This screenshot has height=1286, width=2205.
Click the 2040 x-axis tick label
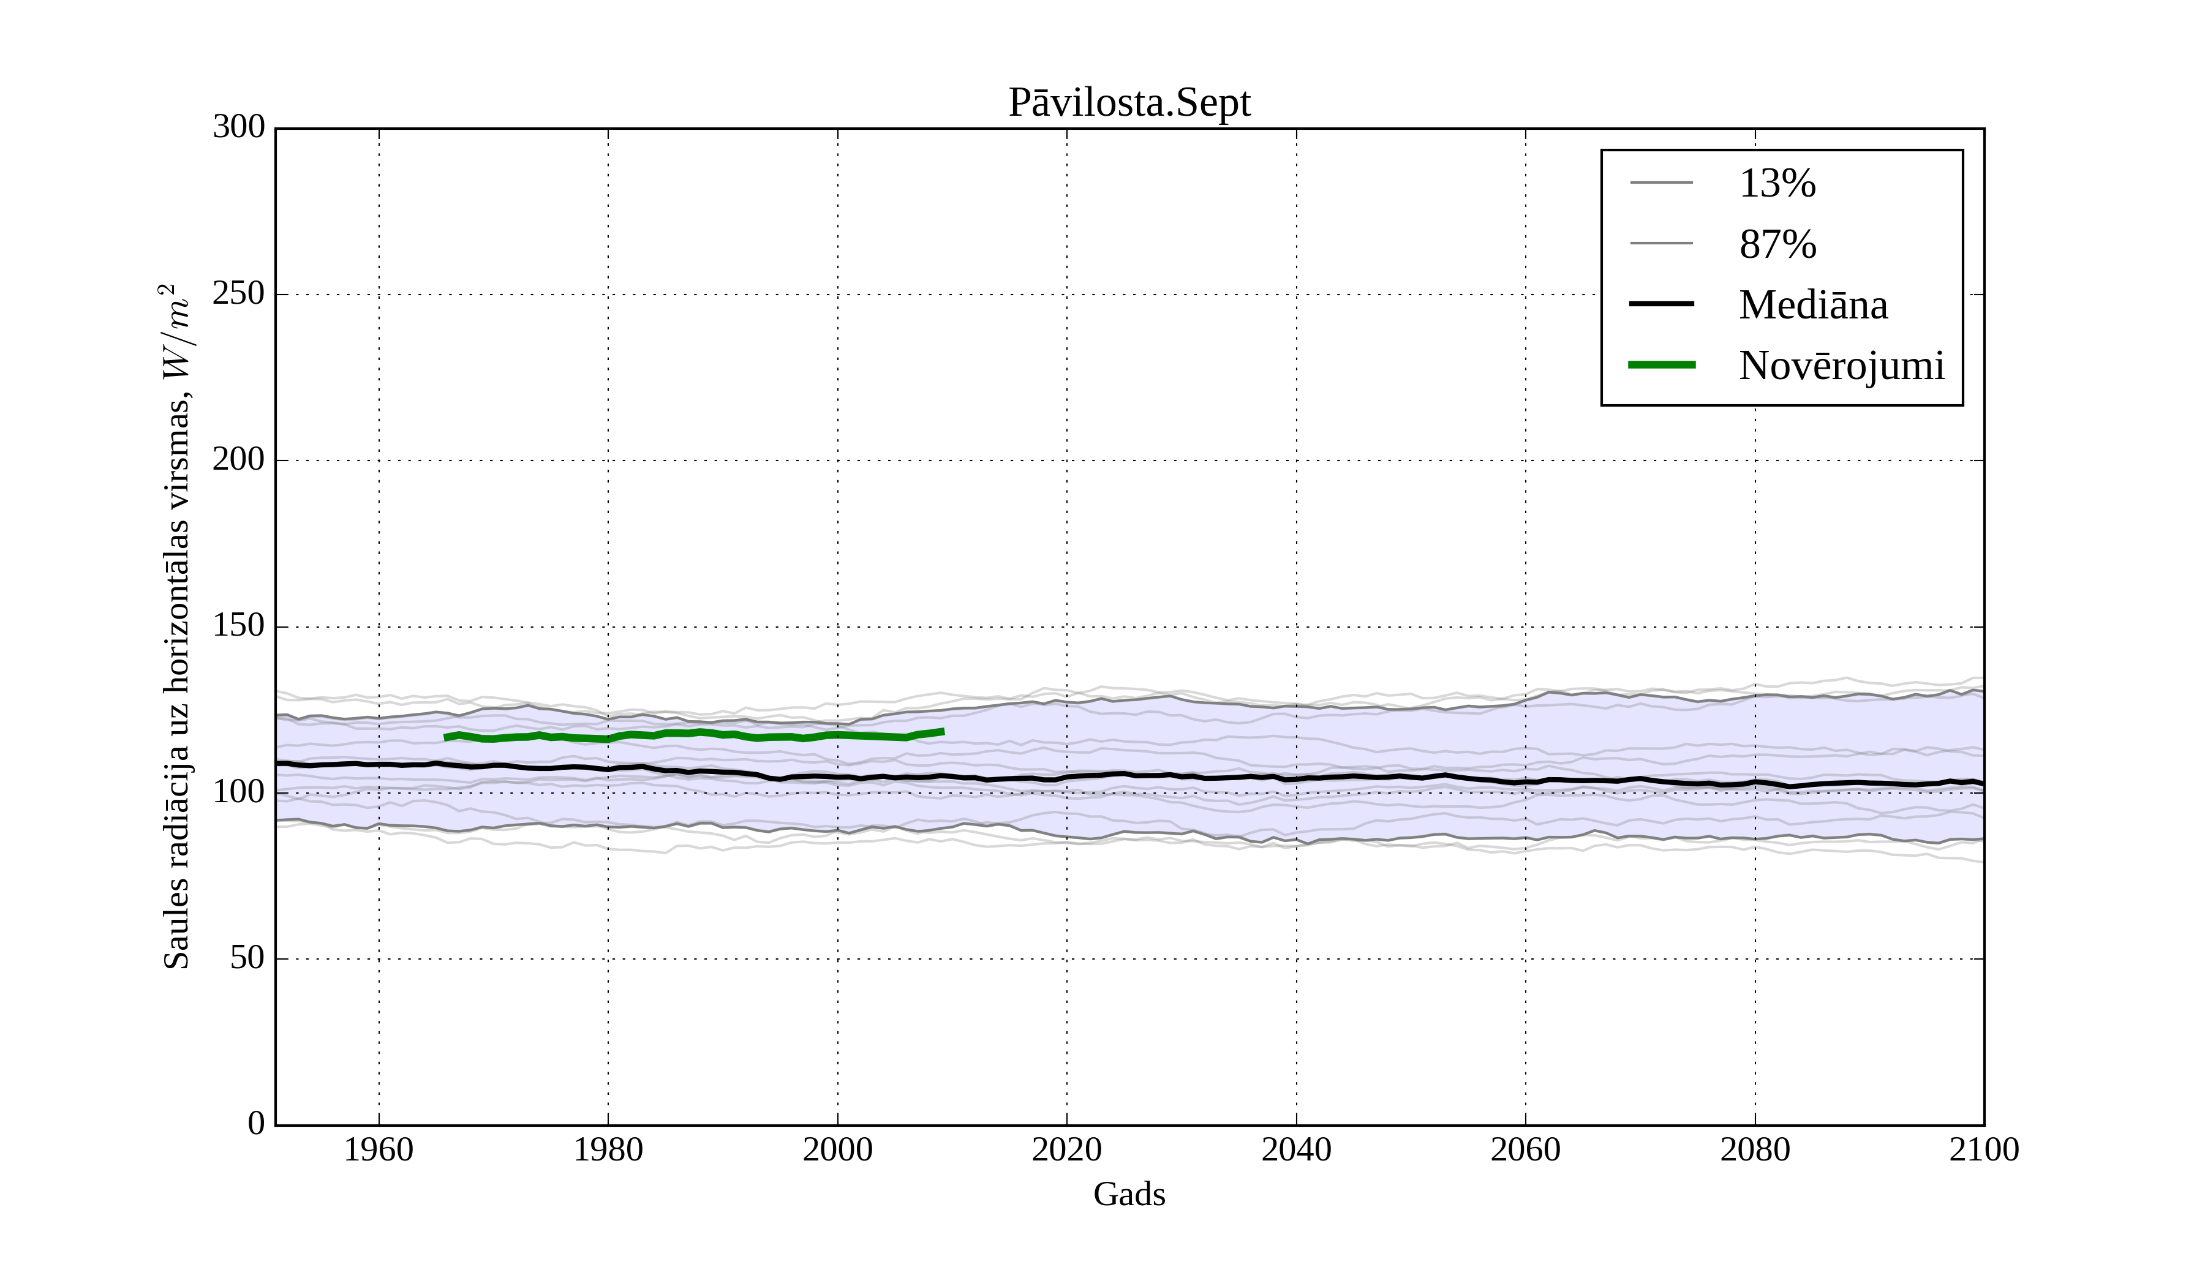point(1296,1149)
